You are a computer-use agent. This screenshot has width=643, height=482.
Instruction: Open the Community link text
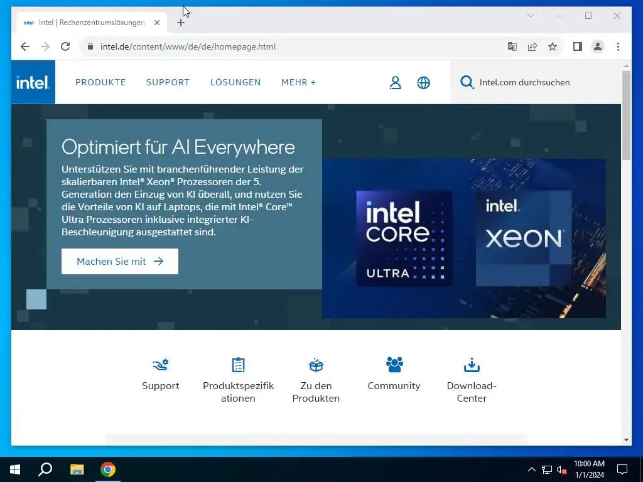tap(394, 386)
